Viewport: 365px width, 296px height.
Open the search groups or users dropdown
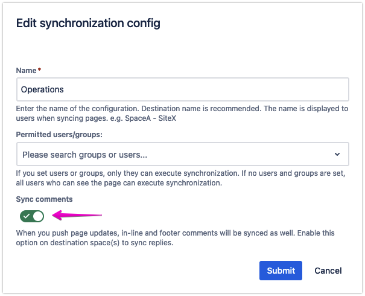181,154
